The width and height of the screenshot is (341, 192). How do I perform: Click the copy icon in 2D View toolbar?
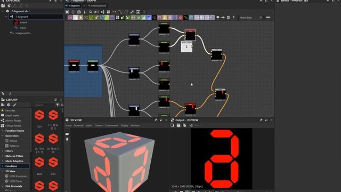coord(184,125)
